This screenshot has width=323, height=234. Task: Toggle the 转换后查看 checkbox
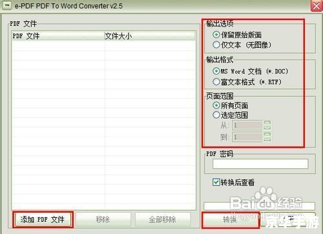tap(216, 182)
